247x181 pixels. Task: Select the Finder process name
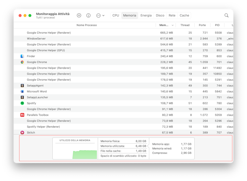click(x=31, y=56)
